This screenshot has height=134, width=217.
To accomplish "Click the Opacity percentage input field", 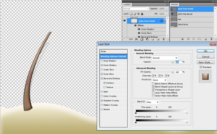I will [178, 62].
